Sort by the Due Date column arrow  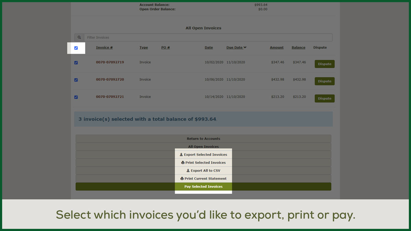[x=245, y=48]
